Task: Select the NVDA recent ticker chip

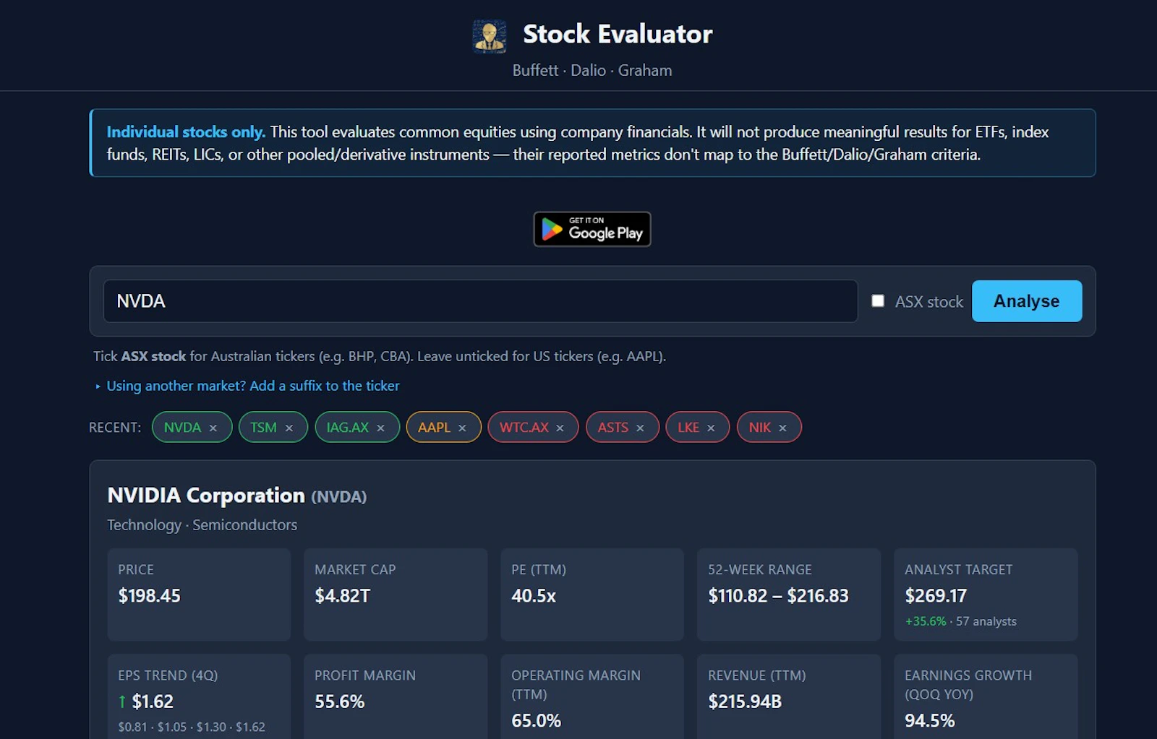Action: tap(182, 427)
